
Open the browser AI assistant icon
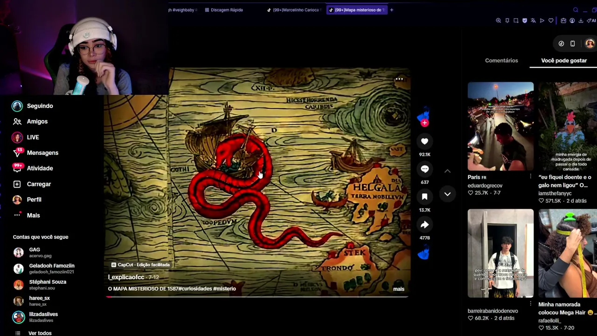592,21
